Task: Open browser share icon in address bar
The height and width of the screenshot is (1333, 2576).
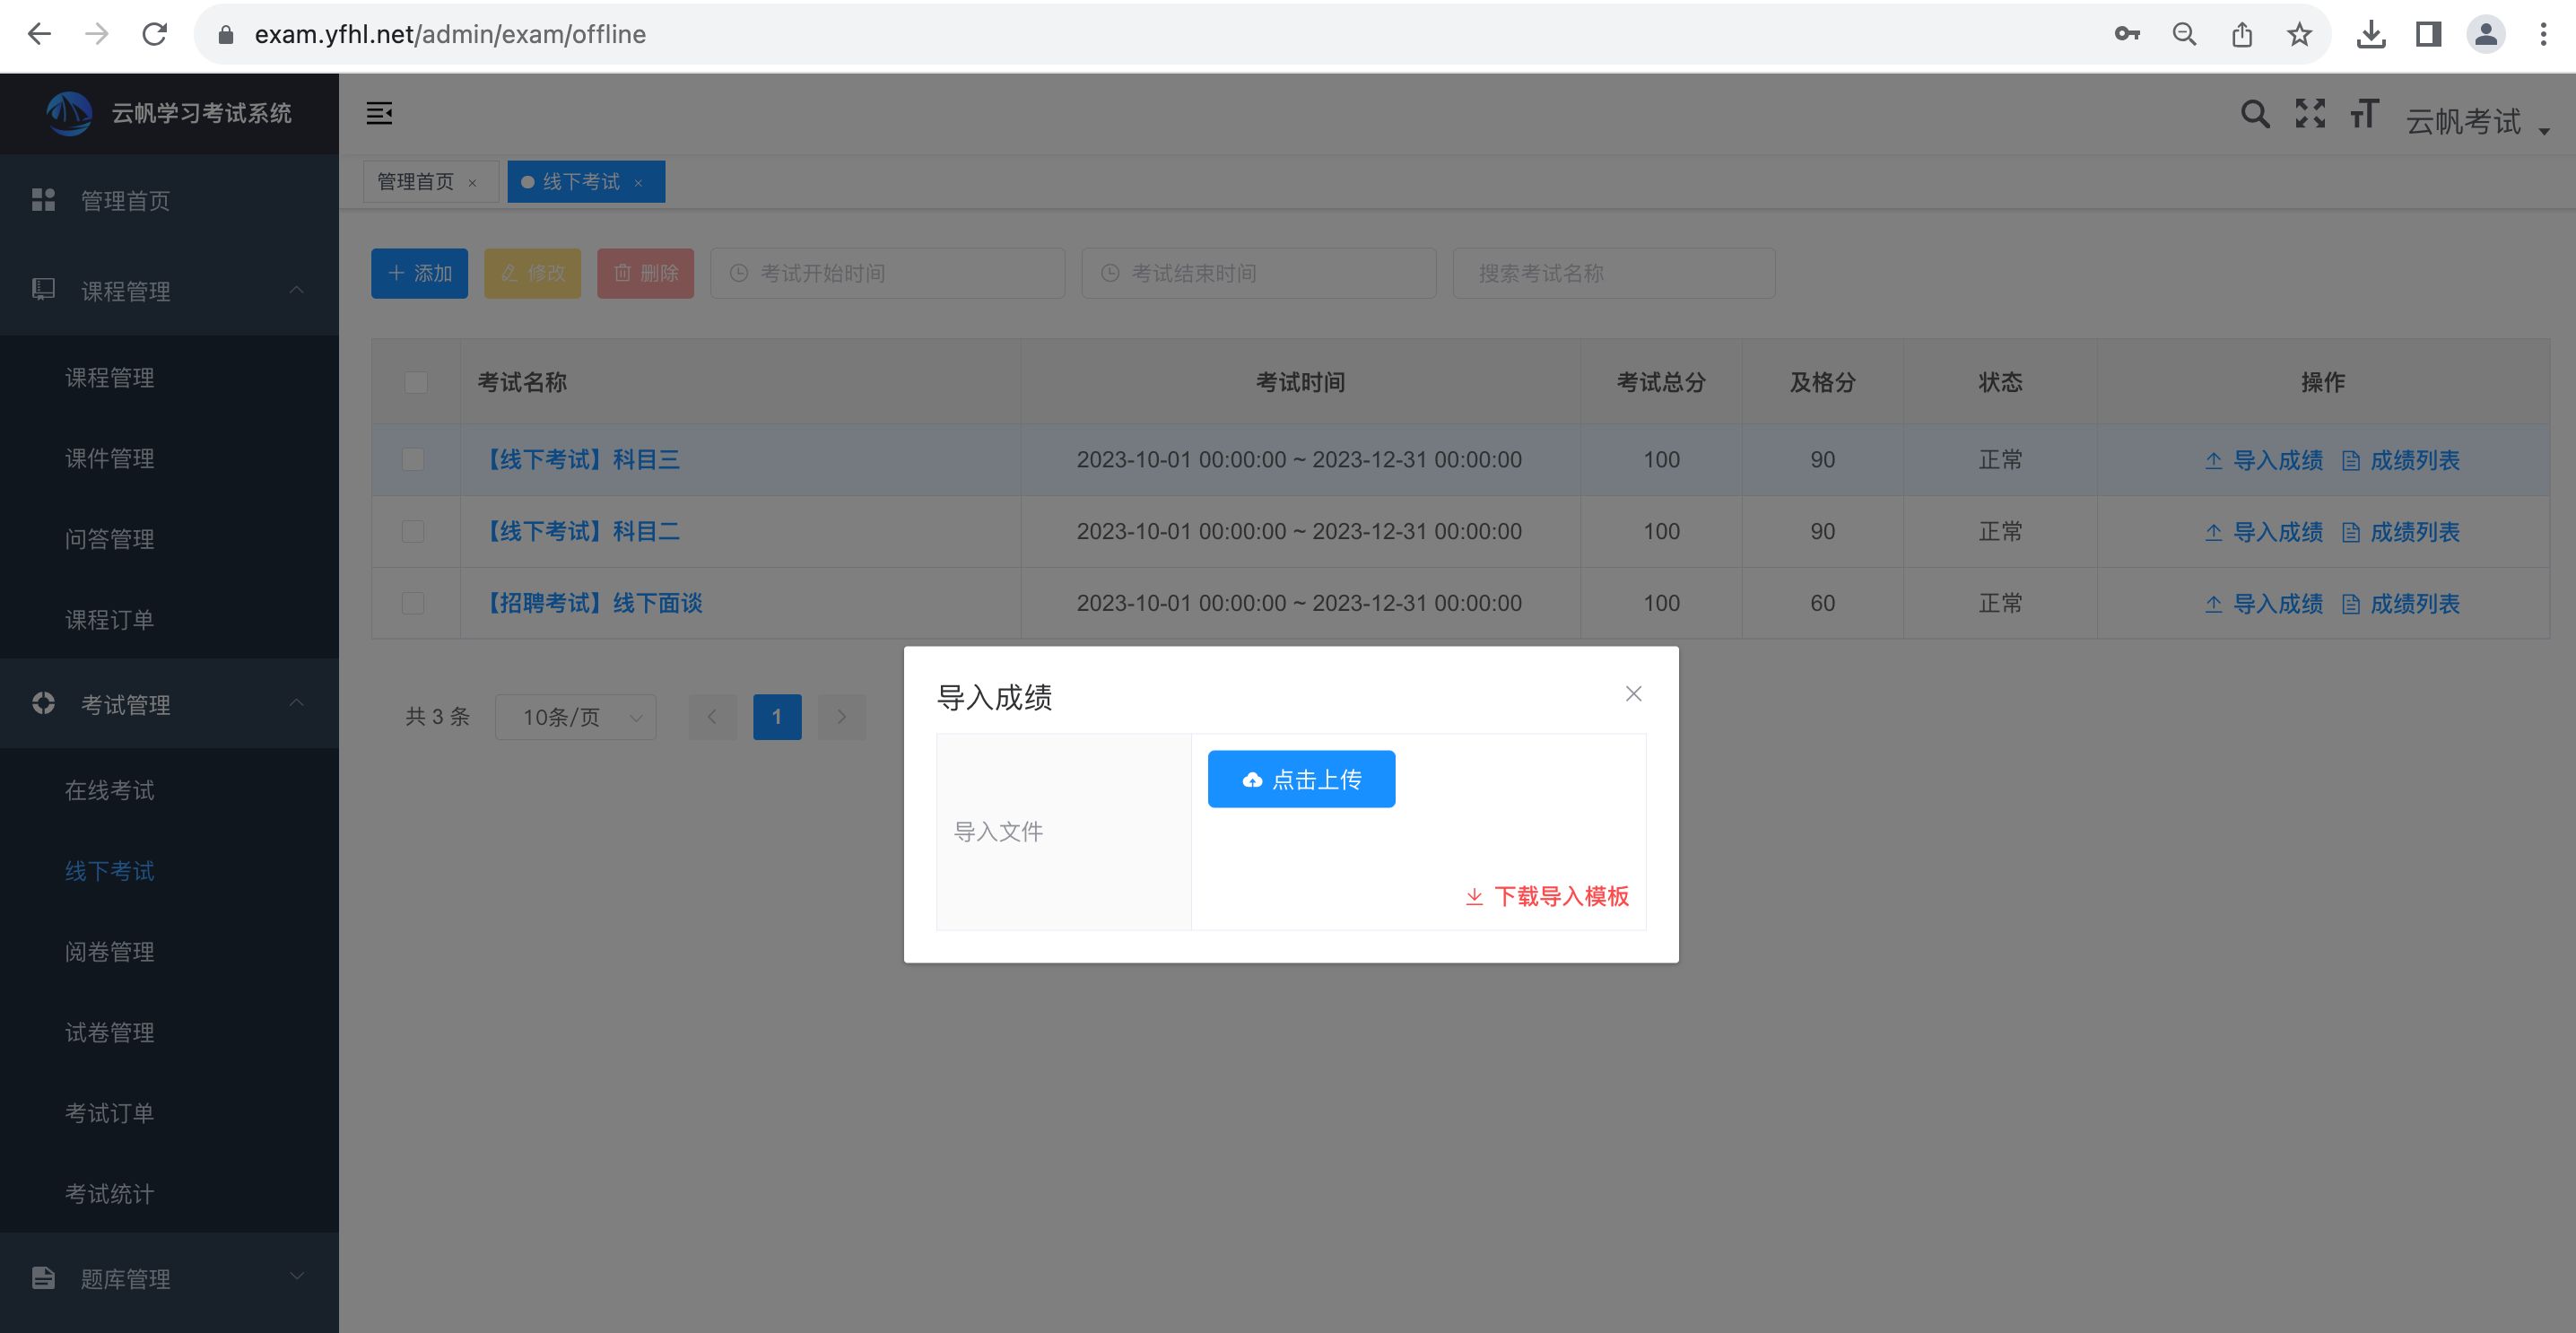Action: pyautogui.click(x=2242, y=35)
